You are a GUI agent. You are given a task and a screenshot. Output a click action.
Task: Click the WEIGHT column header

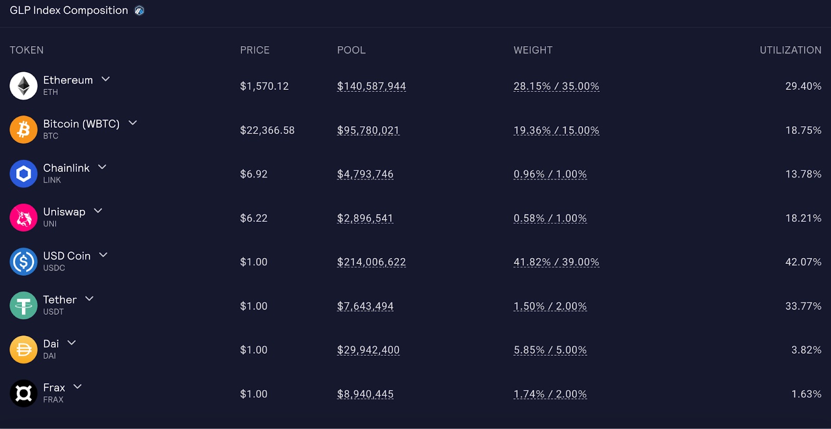tap(533, 50)
